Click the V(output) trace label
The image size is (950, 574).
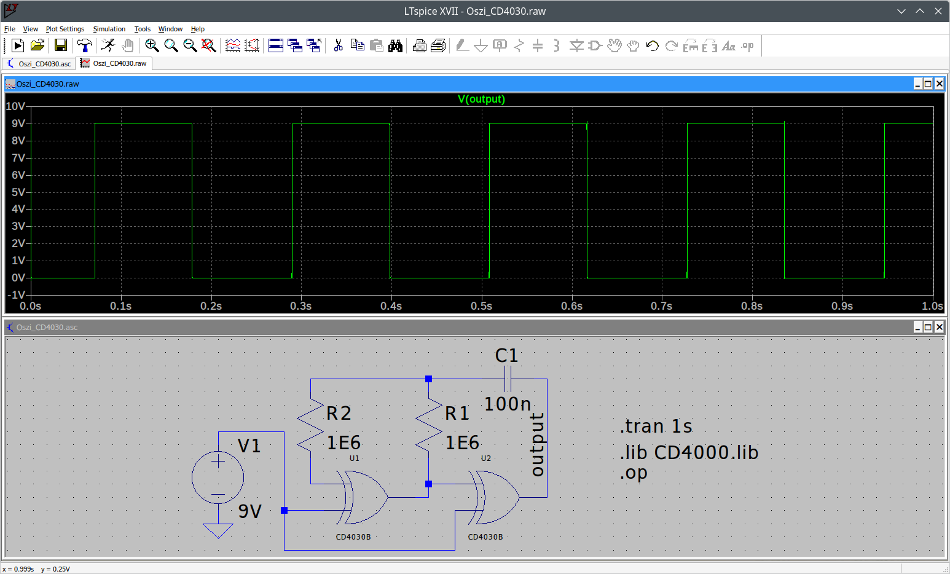(481, 99)
